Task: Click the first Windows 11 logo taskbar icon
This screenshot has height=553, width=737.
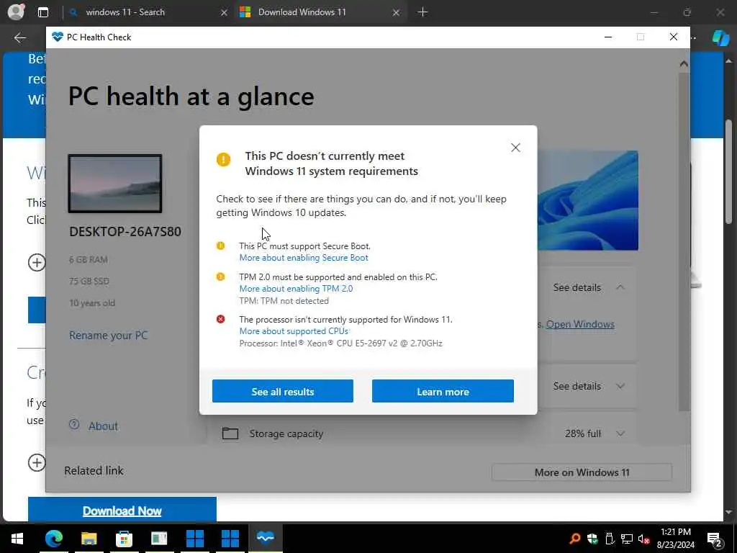Action: tap(194, 538)
